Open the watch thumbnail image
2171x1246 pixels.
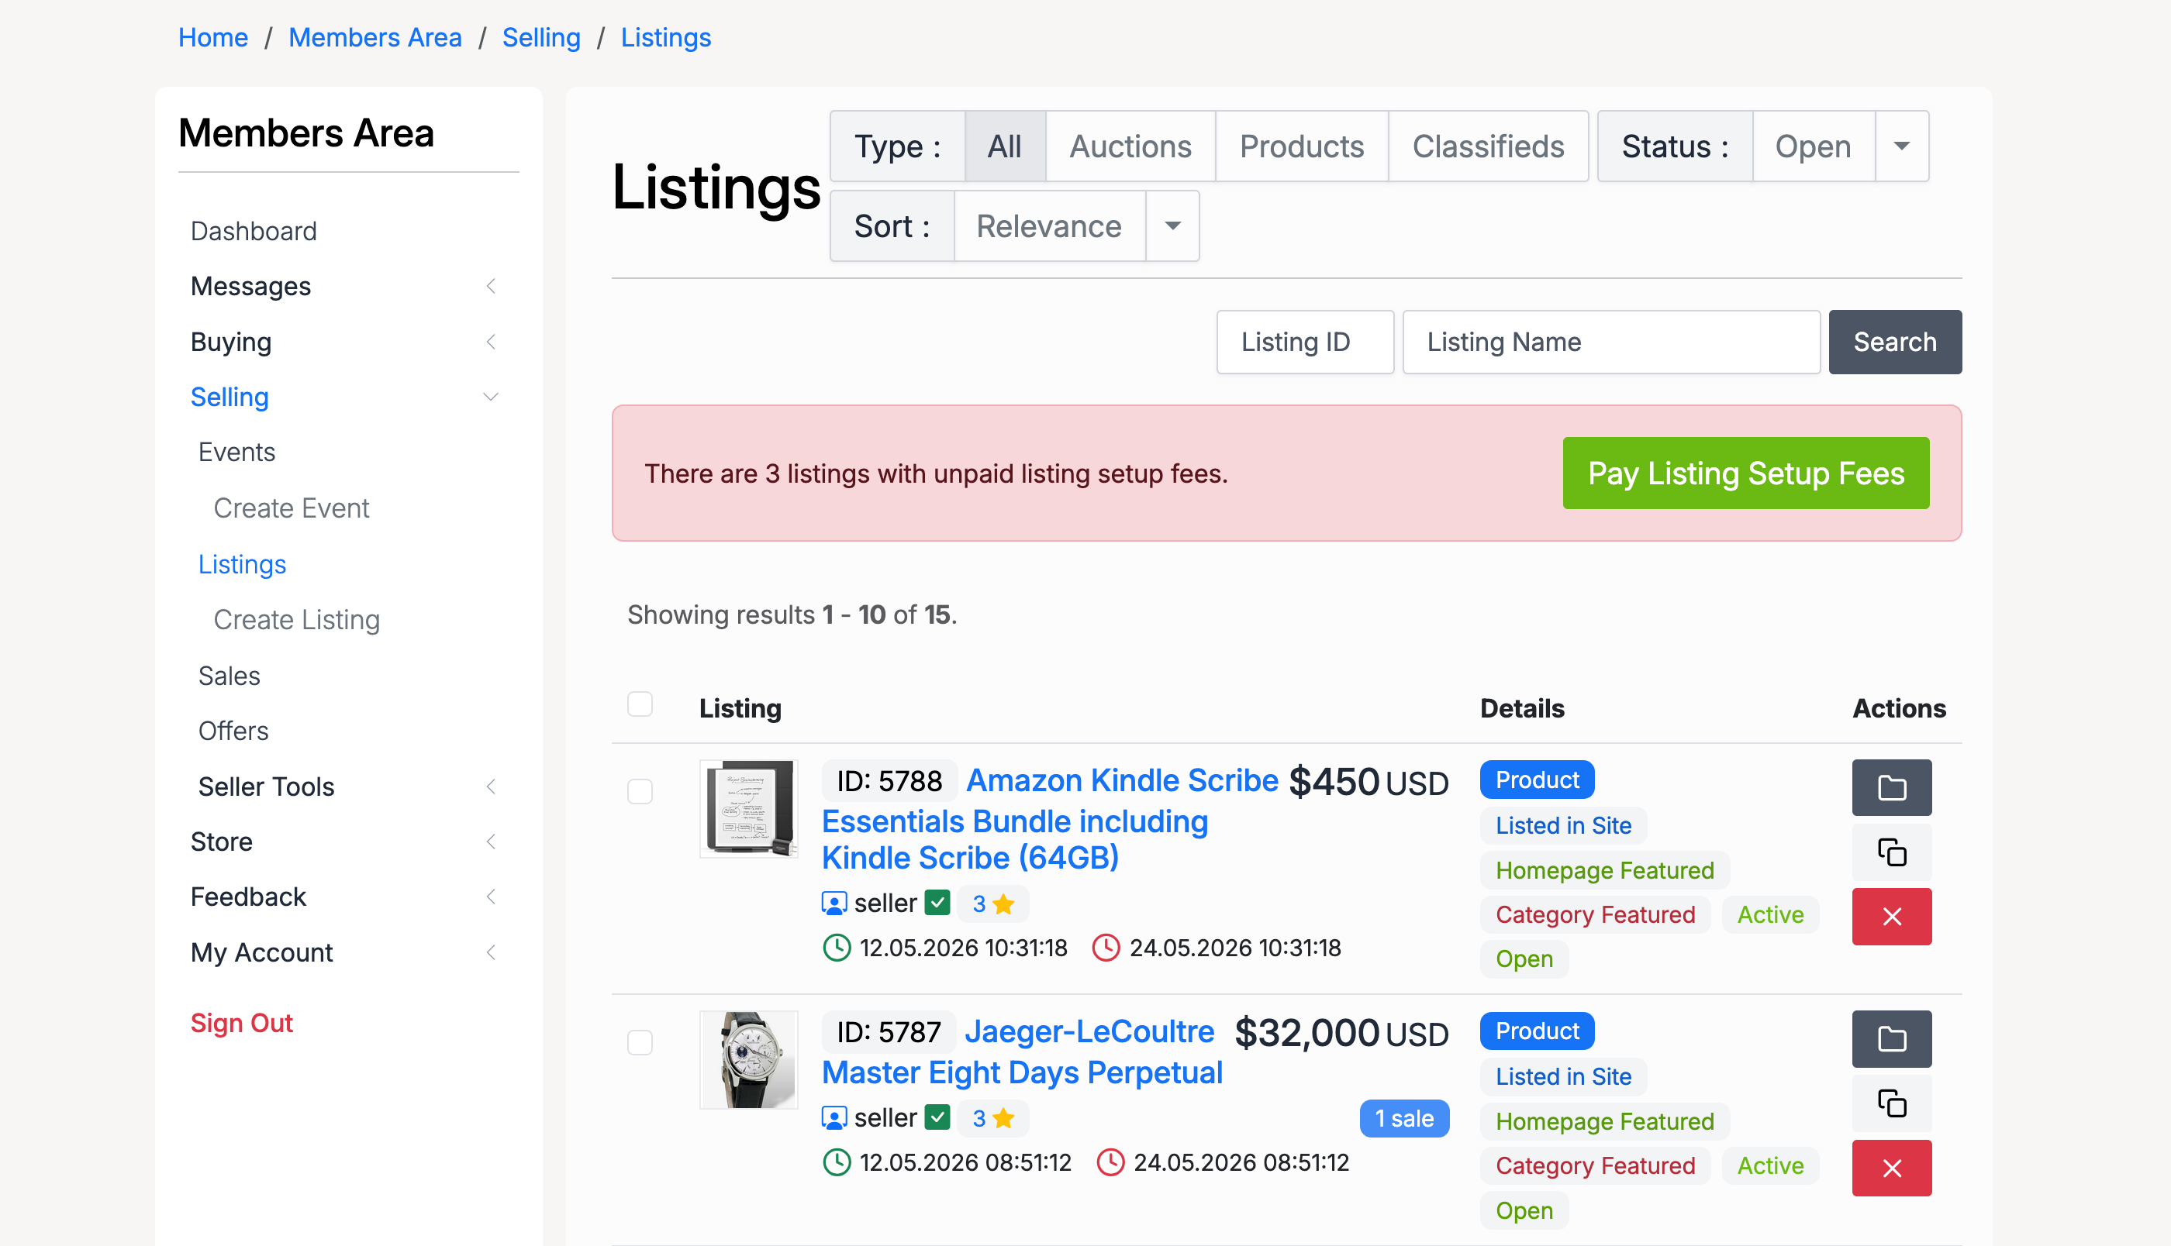748,1059
